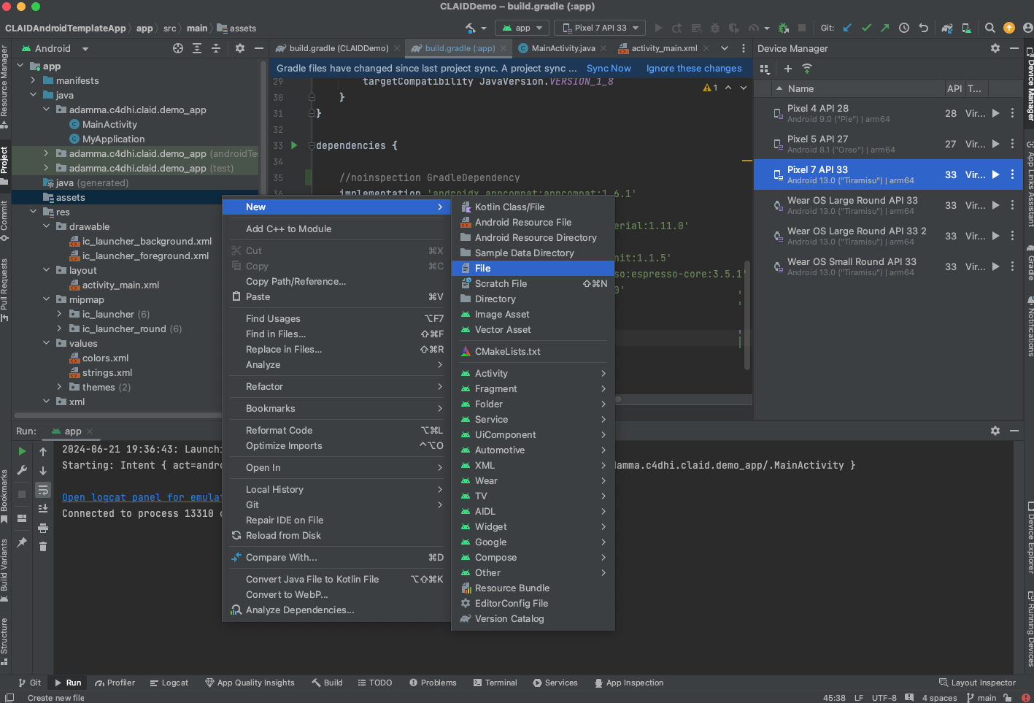
Task: Open Git history clock icon
Action: pos(904,28)
